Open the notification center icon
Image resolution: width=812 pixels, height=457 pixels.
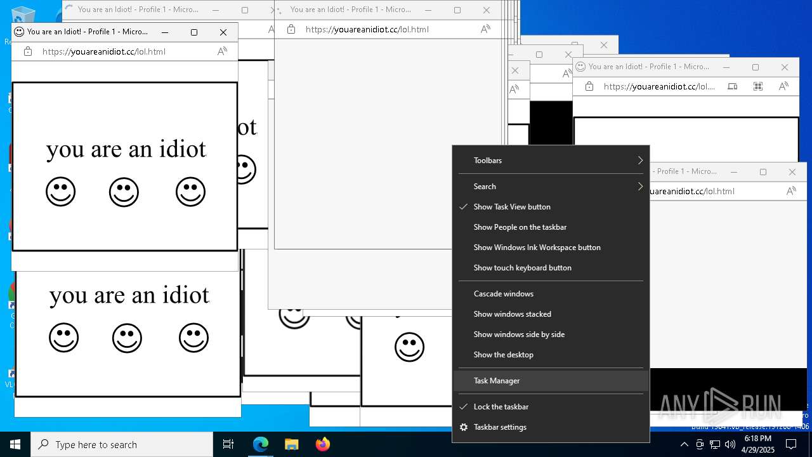coord(790,444)
